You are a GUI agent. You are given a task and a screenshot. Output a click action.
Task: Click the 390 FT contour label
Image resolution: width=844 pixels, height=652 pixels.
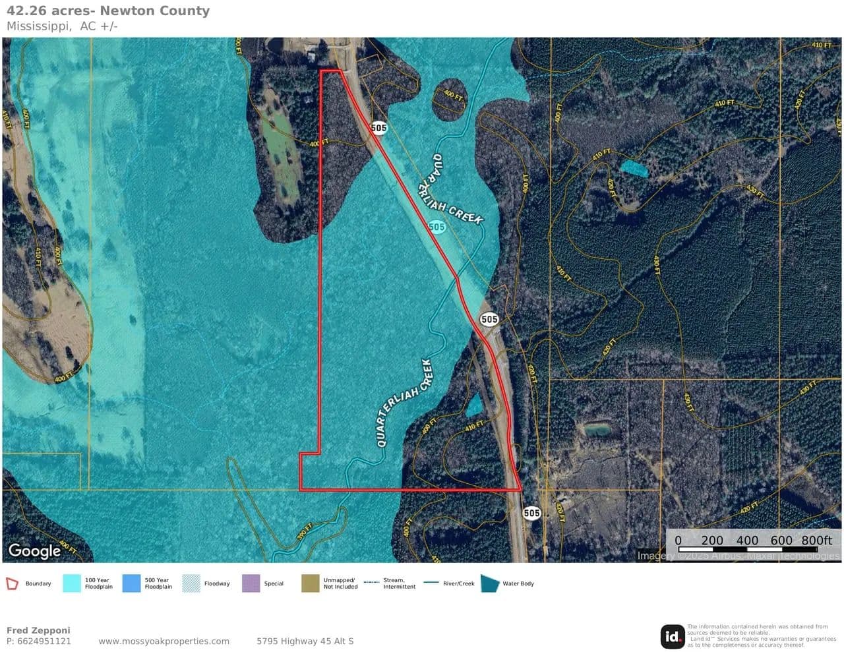coord(304,531)
